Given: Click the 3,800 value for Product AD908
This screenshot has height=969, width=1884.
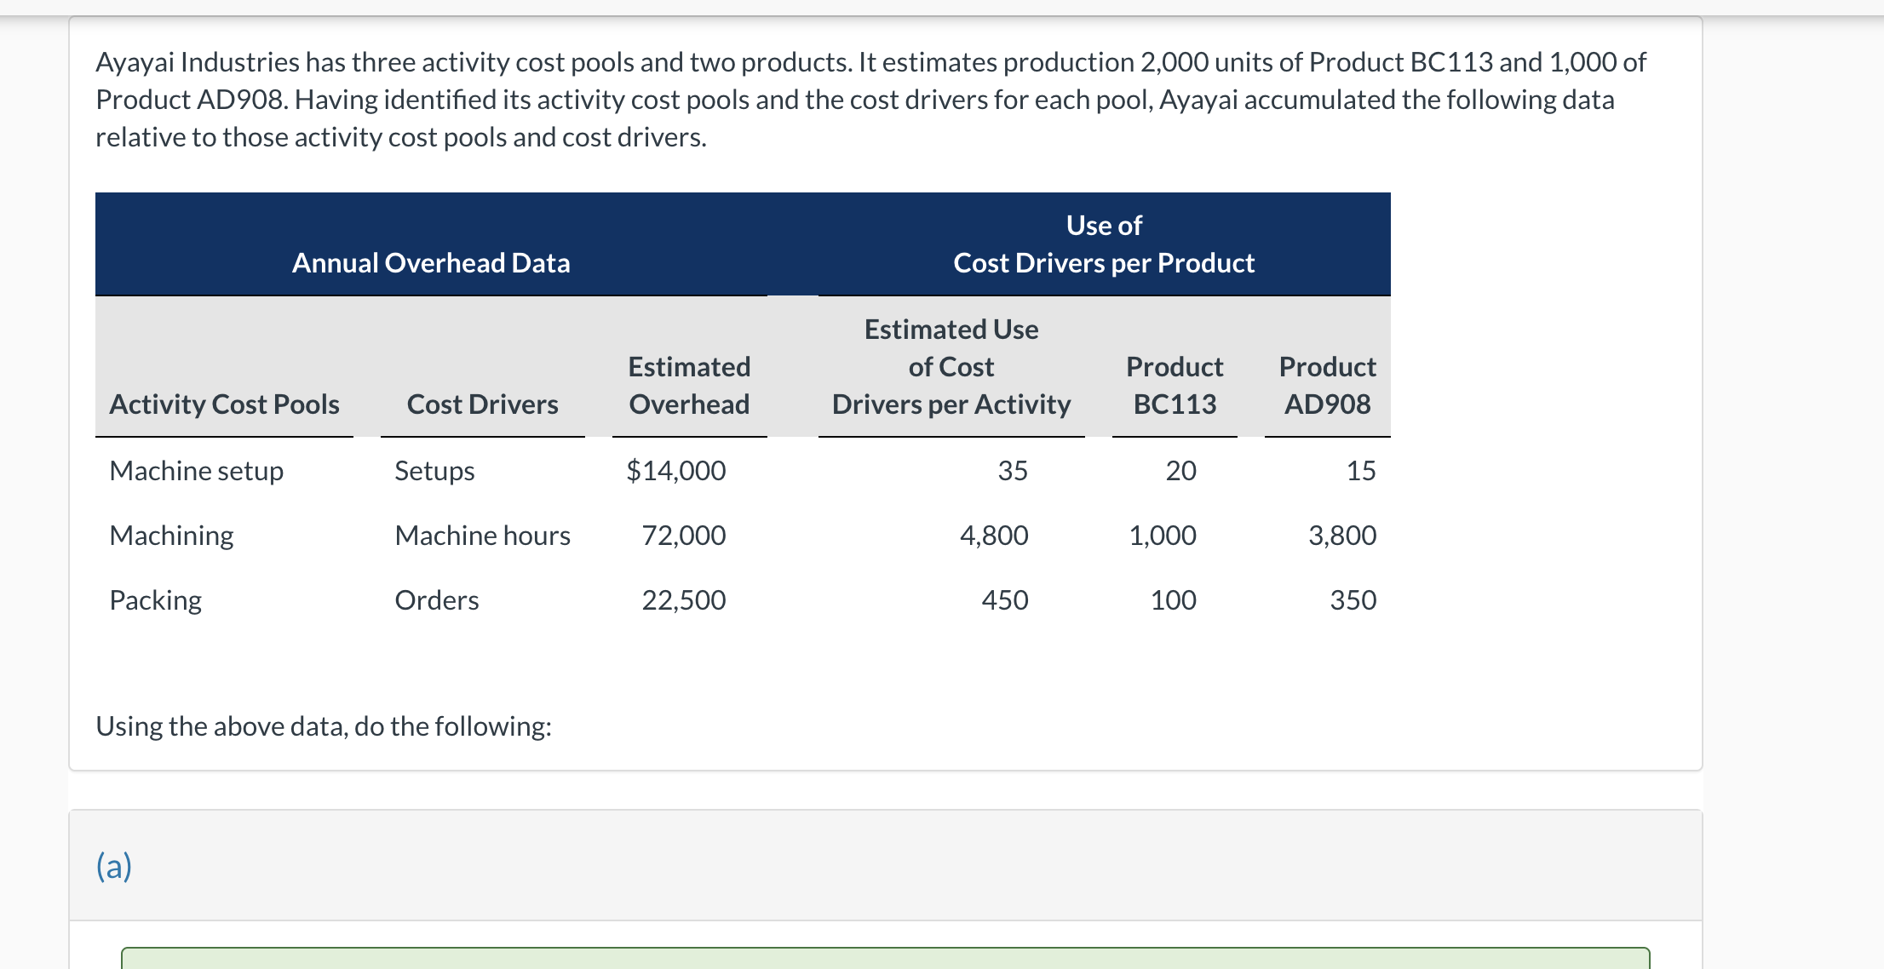Looking at the screenshot, I should pos(1342,536).
